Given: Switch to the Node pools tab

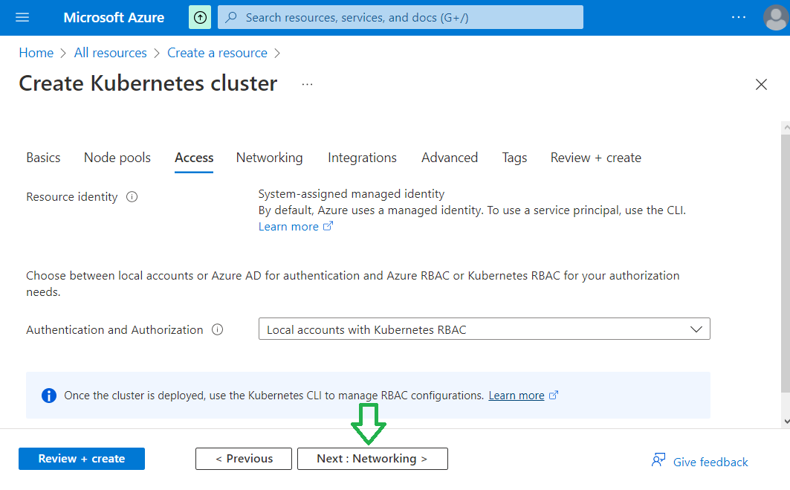Looking at the screenshot, I should tap(117, 158).
